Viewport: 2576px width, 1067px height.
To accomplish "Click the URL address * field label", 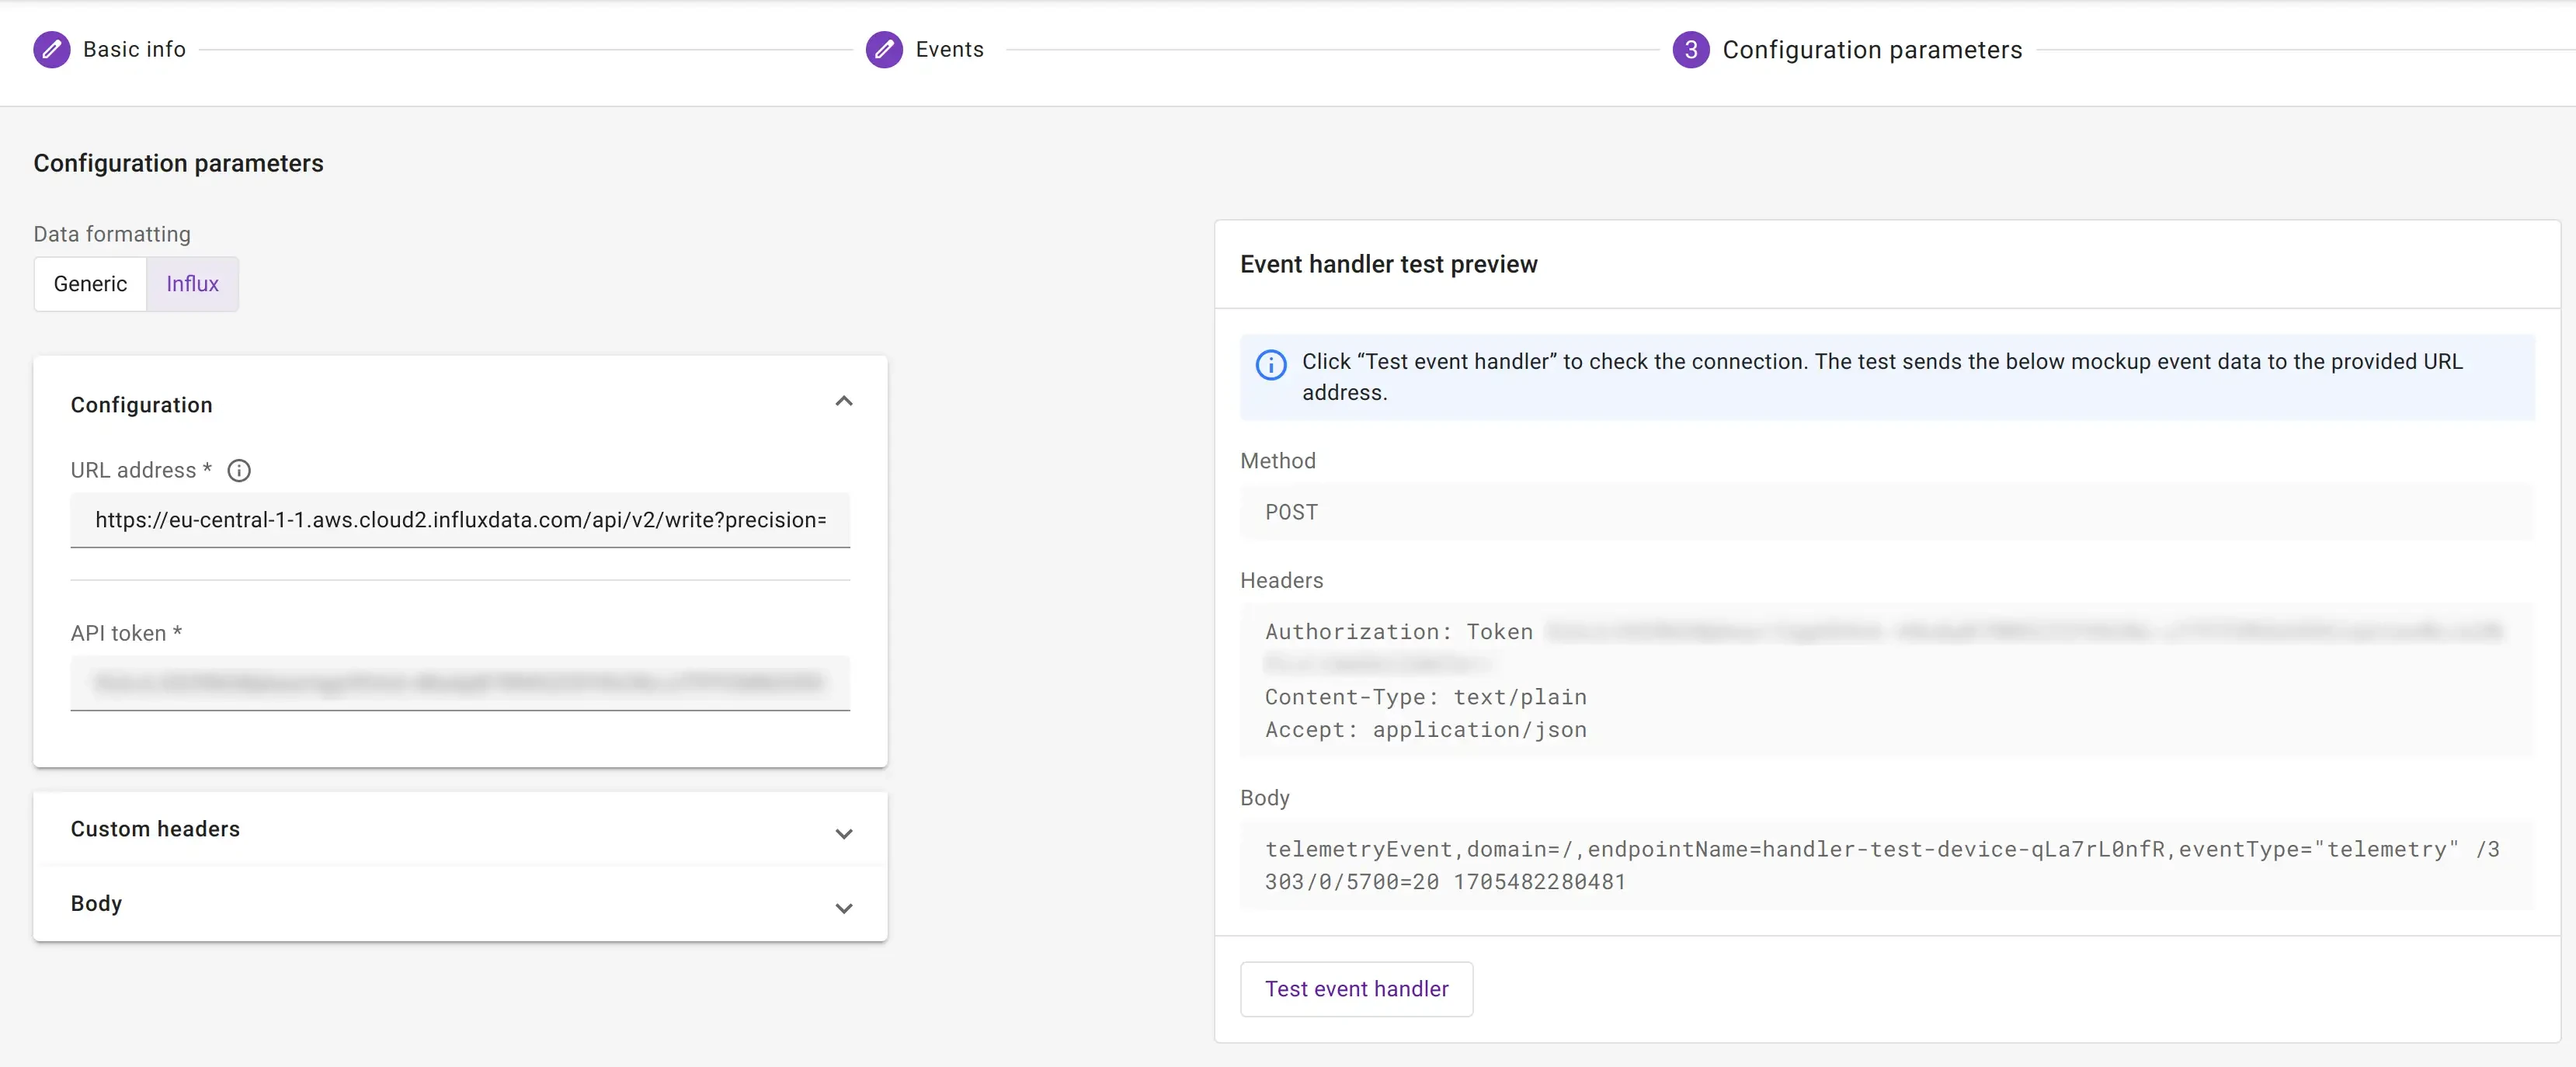I will (141, 470).
